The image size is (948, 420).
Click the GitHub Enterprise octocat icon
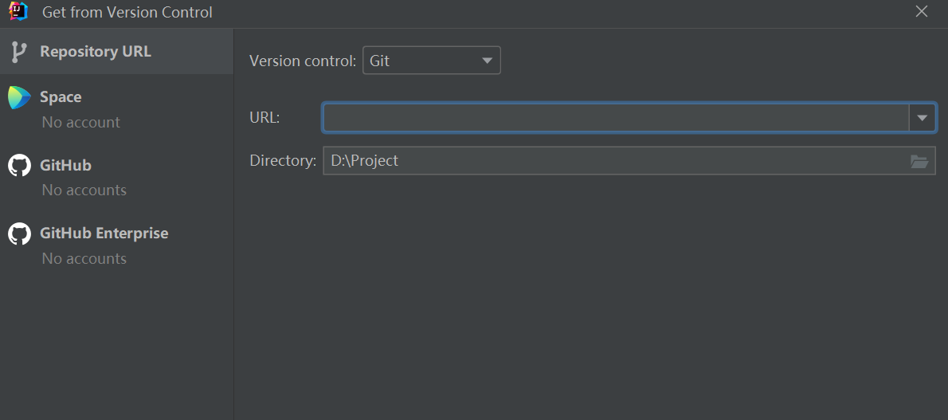(19, 234)
